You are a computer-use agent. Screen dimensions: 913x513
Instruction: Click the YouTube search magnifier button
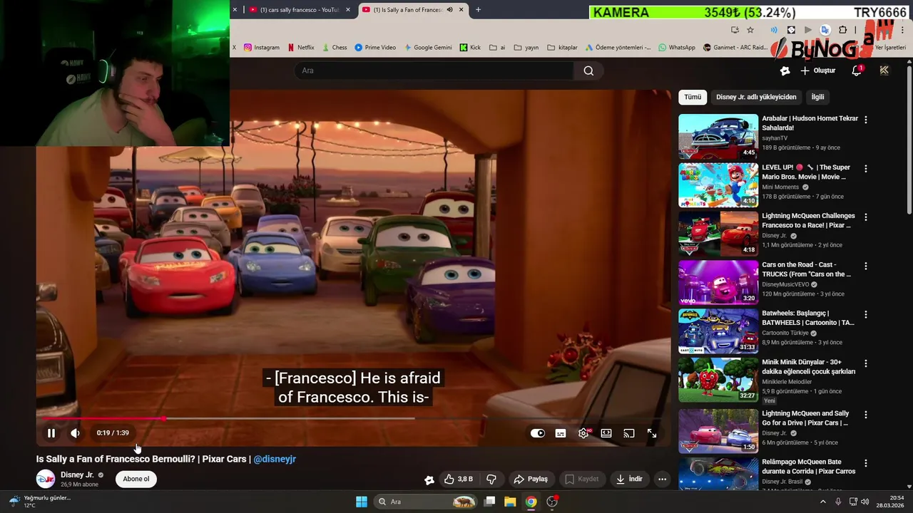coord(588,71)
